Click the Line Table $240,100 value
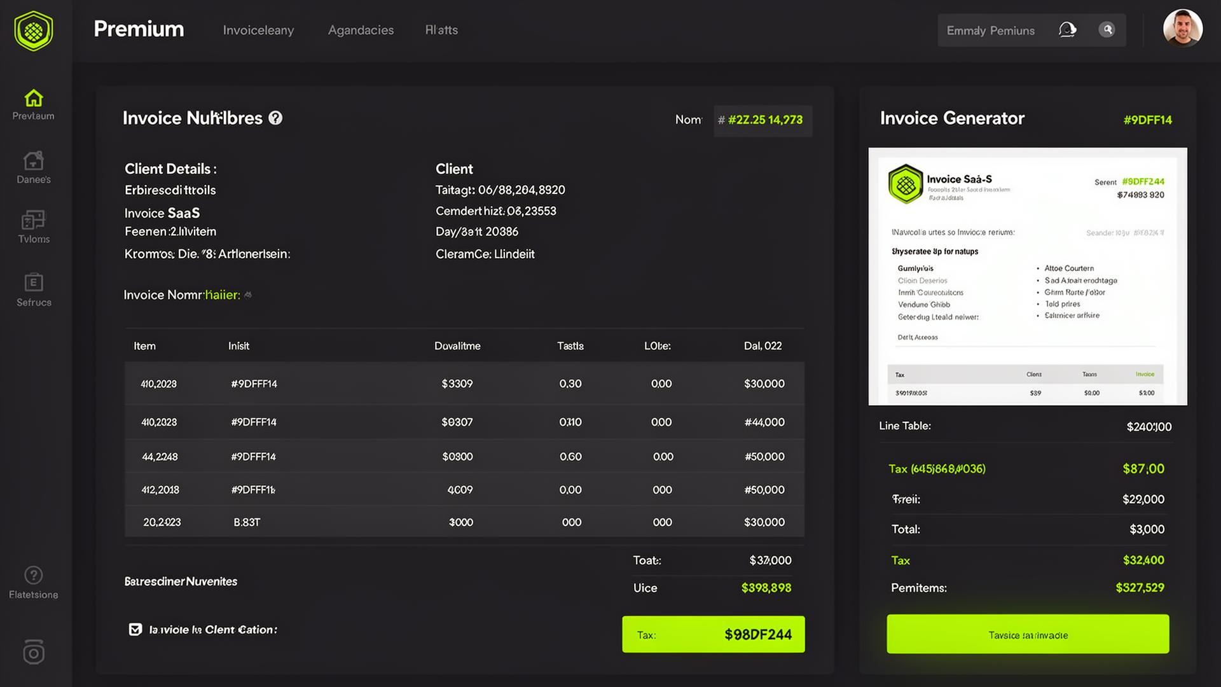 [1149, 427]
